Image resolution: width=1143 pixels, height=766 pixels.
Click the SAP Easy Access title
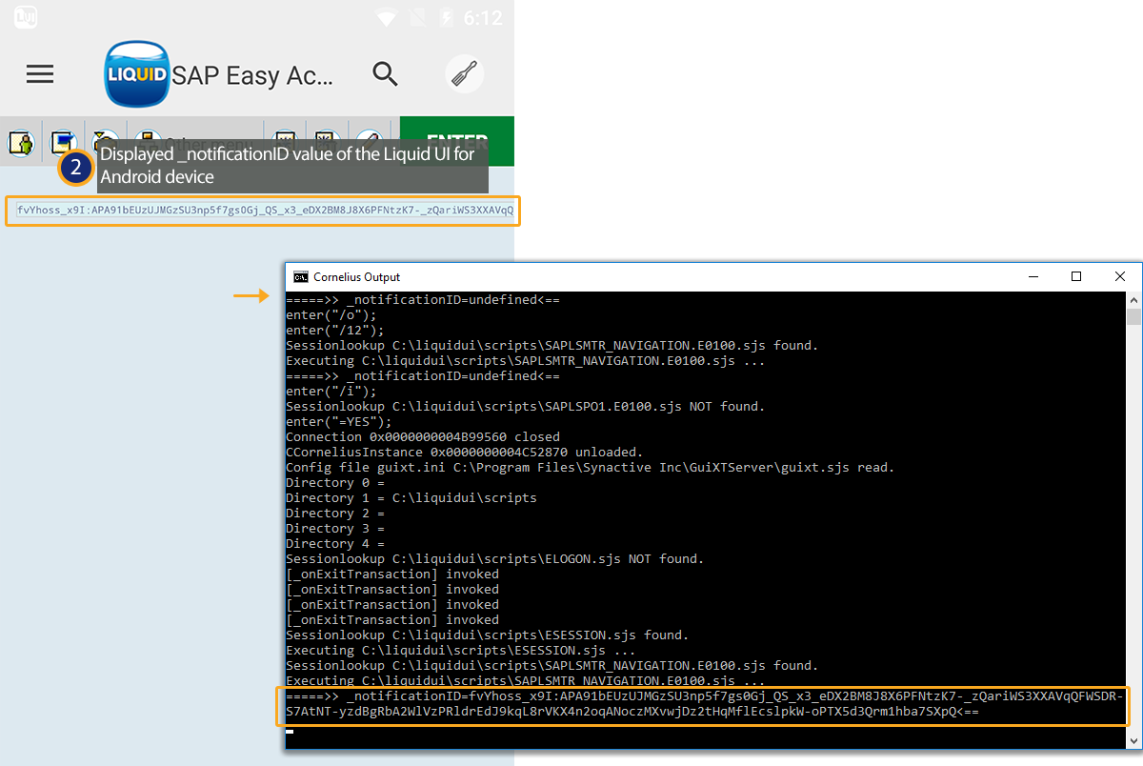point(252,75)
